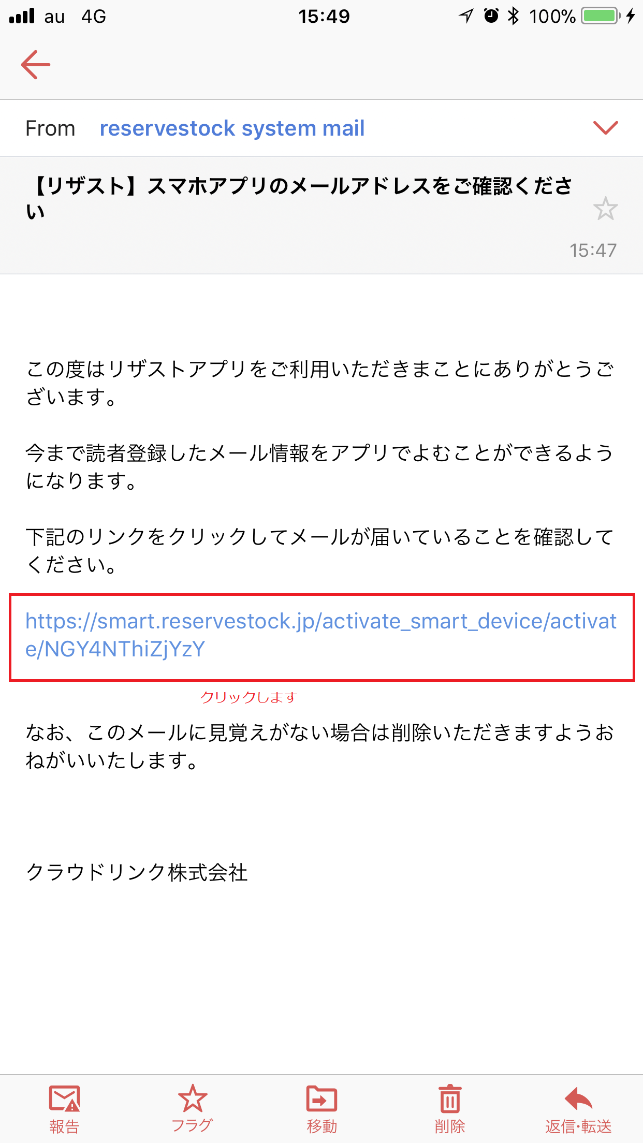Select sender name reservestock system mail
Screen dimensions: 643x1143
coord(232,128)
